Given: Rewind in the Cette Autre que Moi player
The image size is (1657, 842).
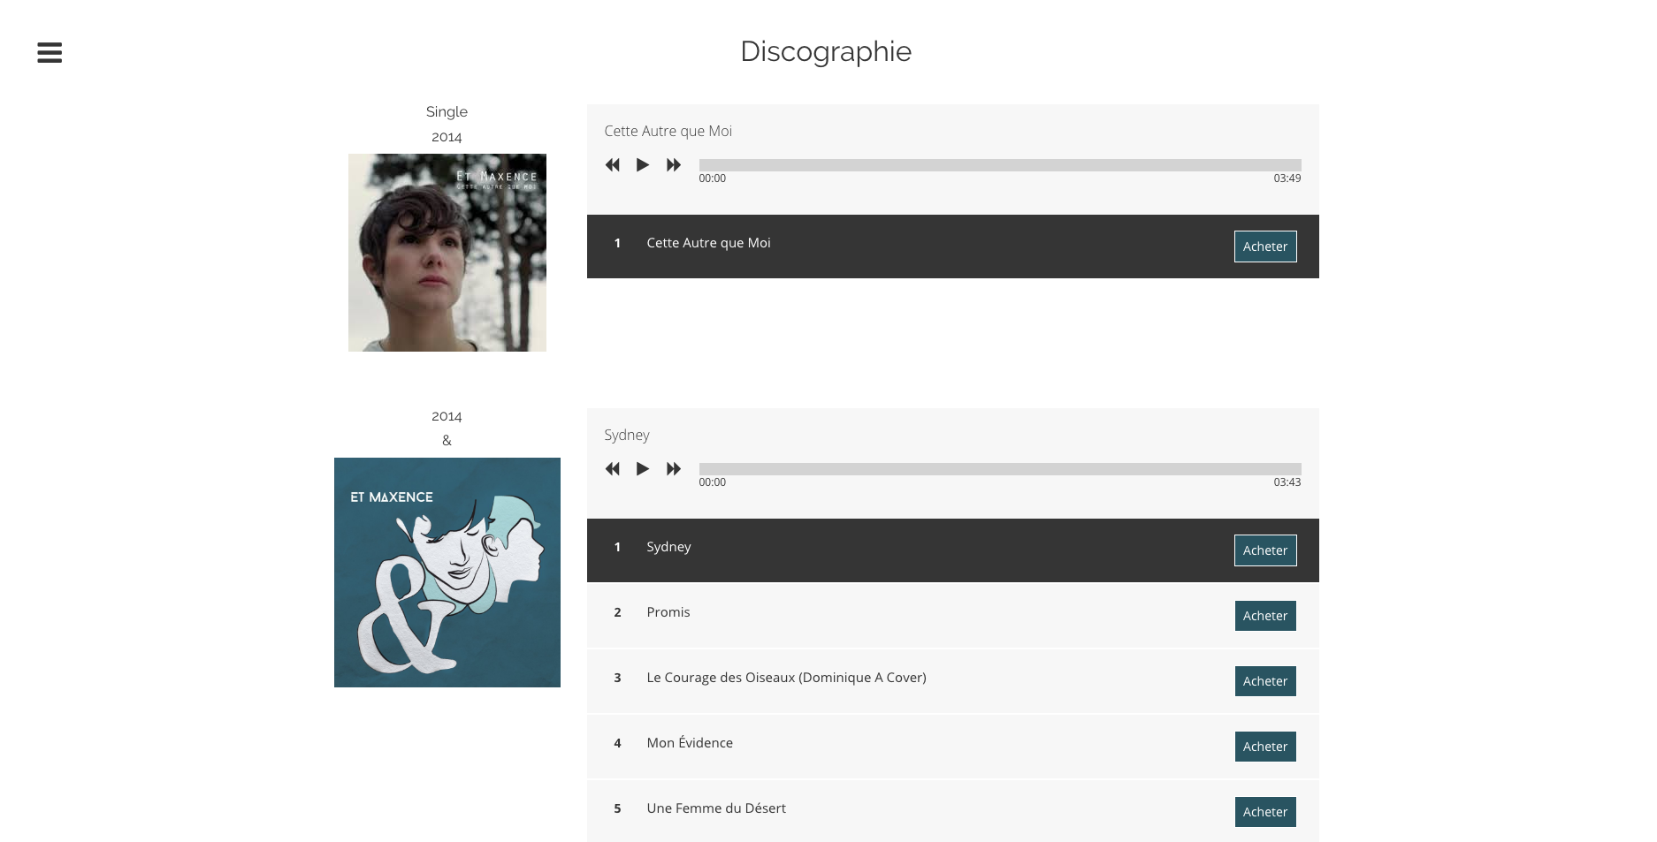Looking at the screenshot, I should (612, 165).
